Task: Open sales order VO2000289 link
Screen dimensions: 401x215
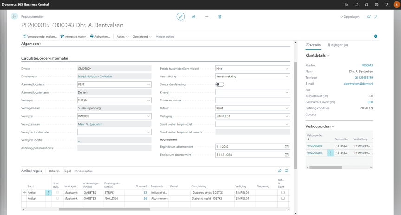Action: (x=315, y=146)
